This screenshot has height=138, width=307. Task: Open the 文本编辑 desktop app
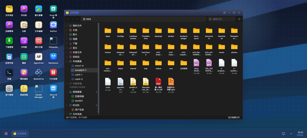point(39,25)
